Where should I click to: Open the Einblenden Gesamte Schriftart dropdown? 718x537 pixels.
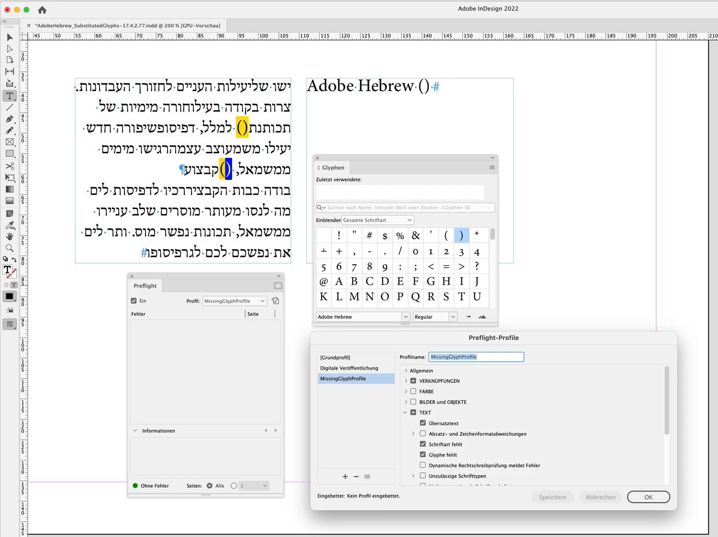(378, 220)
